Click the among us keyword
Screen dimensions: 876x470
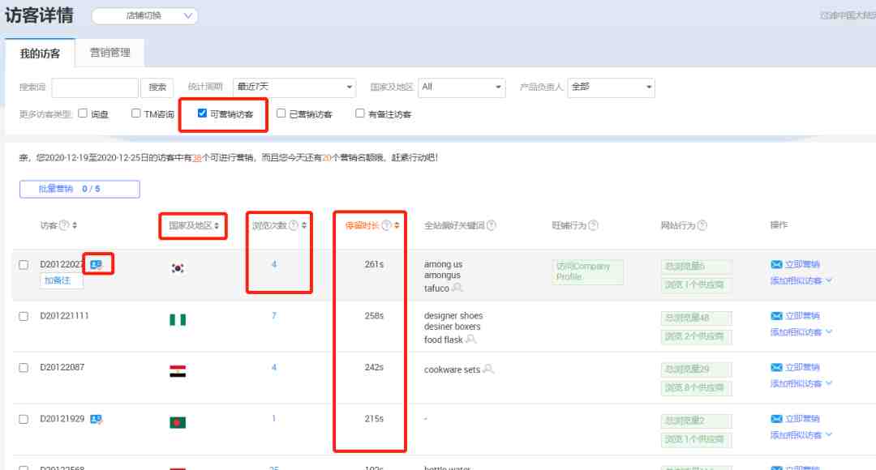(x=443, y=265)
